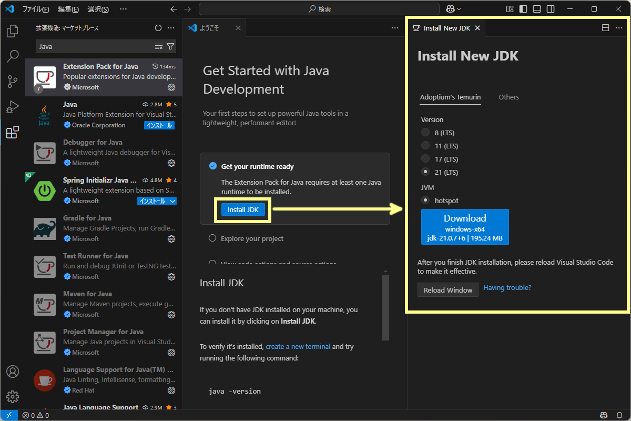
Task: Open the Having trouble? link
Action: click(x=507, y=287)
